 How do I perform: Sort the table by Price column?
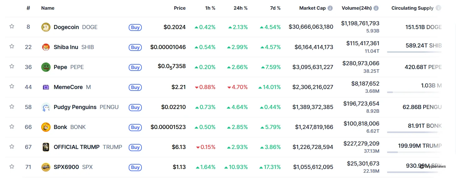point(180,8)
